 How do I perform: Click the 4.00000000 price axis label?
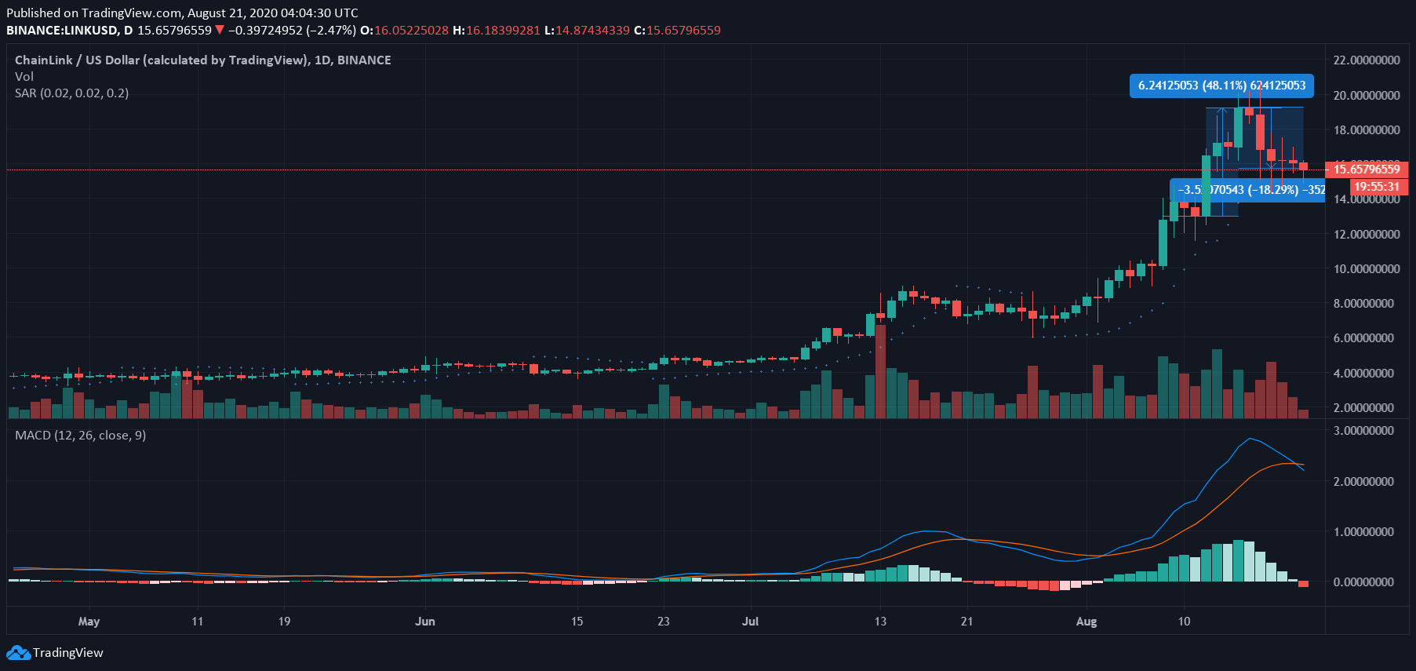click(1363, 374)
